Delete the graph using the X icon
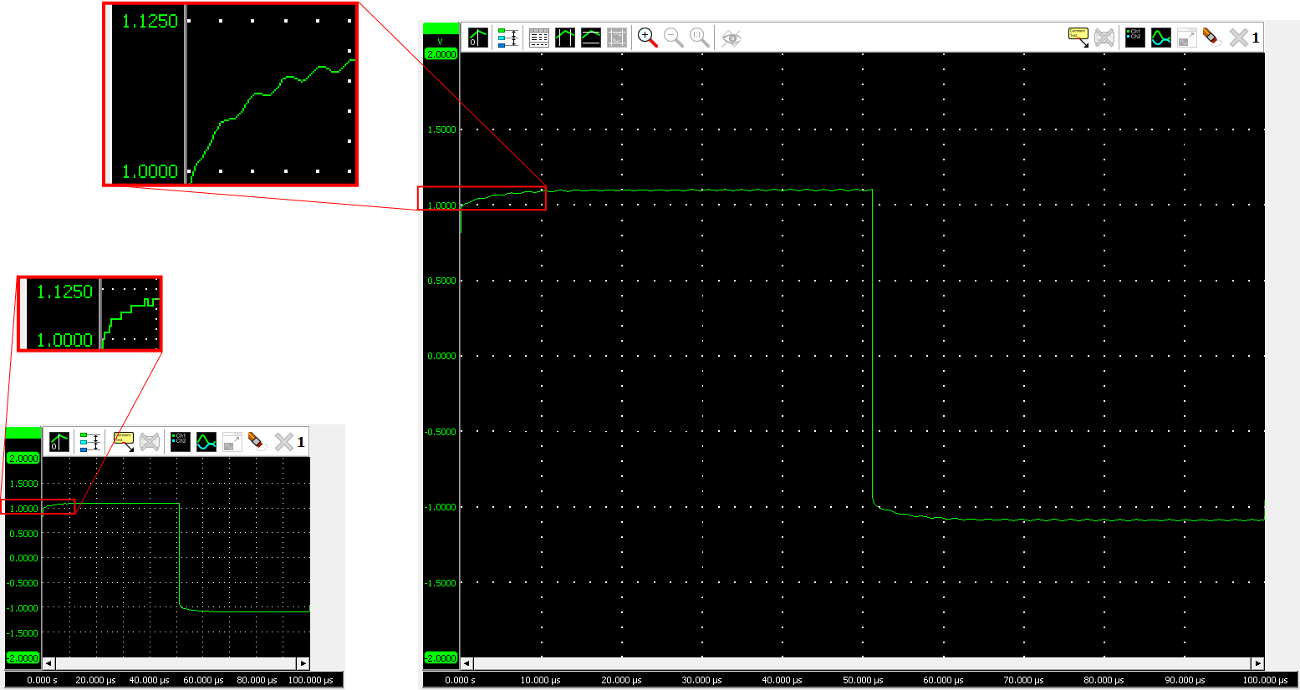The width and height of the screenshot is (1300, 690). pos(1238,37)
